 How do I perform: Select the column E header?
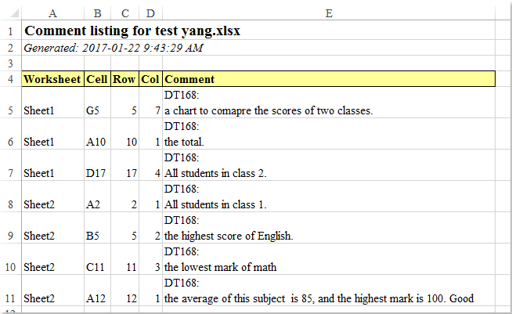coord(329,13)
